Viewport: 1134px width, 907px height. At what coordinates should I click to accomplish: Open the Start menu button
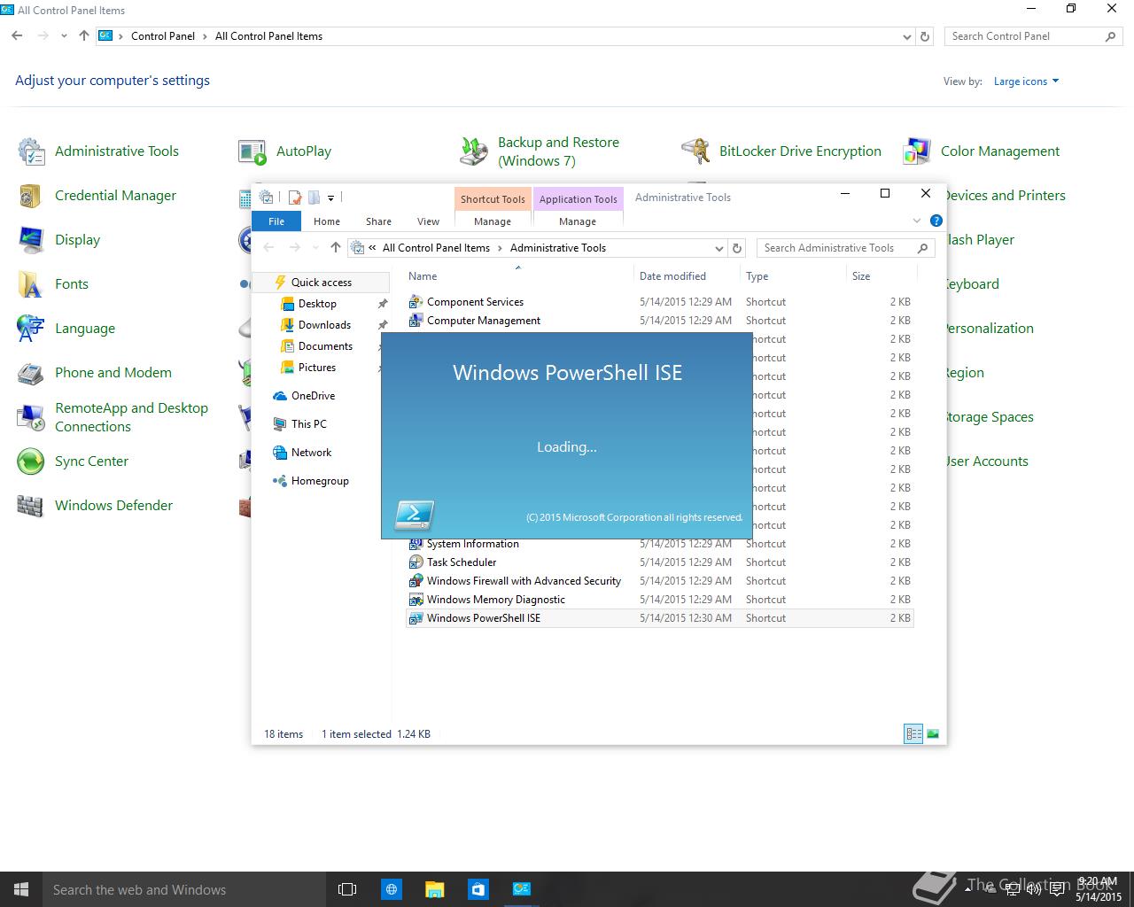21,889
